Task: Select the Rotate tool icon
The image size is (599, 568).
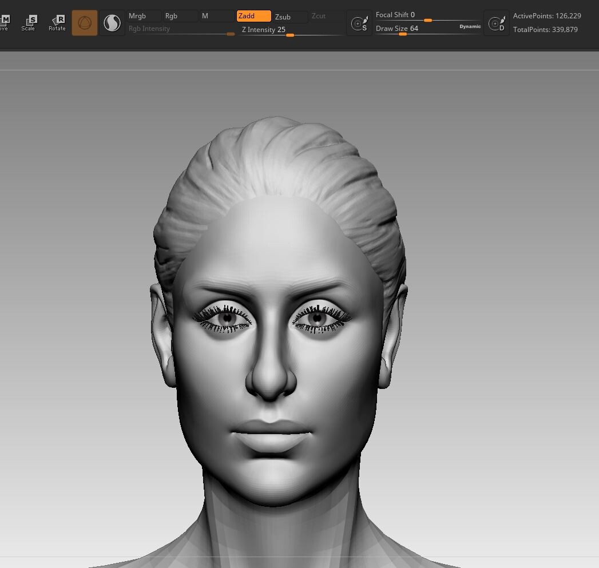Action: 57,23
